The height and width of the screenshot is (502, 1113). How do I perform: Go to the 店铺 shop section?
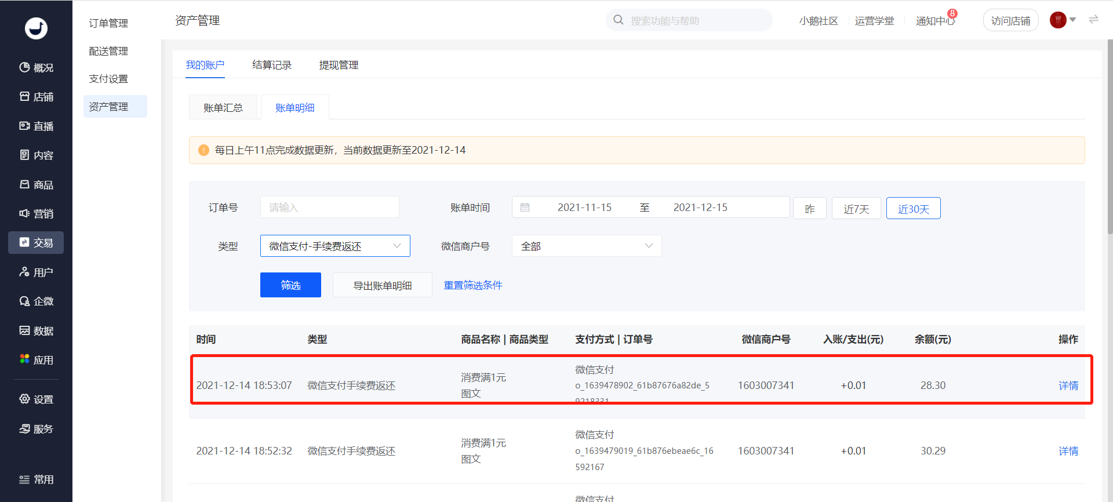pyautogui.click(x=36, y=97)
